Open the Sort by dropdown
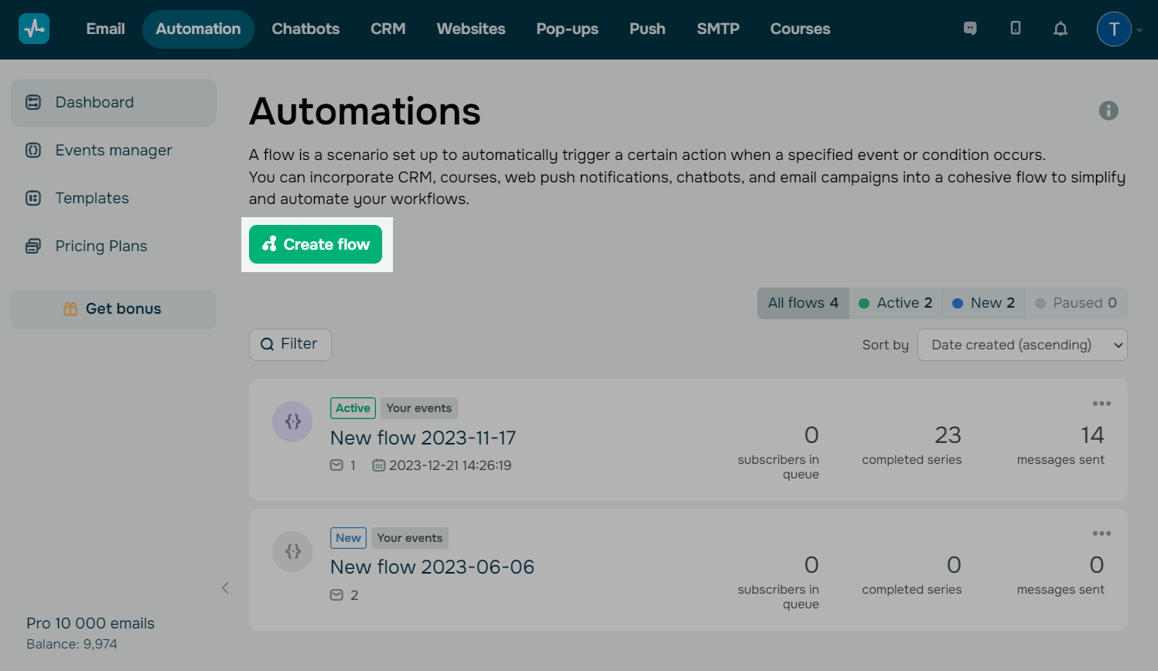This screenshot has height=671, width=1158. click(1022, 345)
